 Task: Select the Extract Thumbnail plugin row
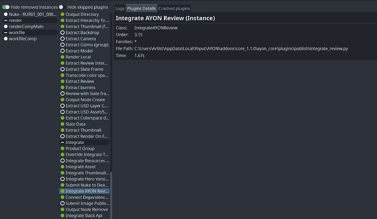click(x=84, y=130)
